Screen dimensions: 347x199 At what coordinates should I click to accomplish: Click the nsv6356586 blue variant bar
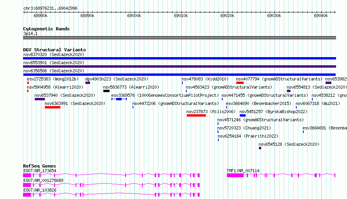pyautogui.click(x=179, y=75)
